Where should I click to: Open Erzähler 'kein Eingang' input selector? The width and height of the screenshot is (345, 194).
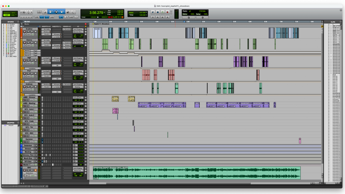78,29
